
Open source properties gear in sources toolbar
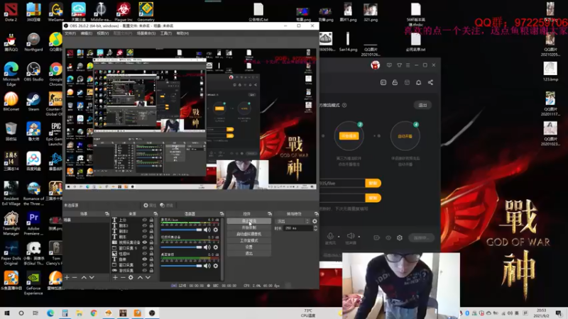(131, 277)
